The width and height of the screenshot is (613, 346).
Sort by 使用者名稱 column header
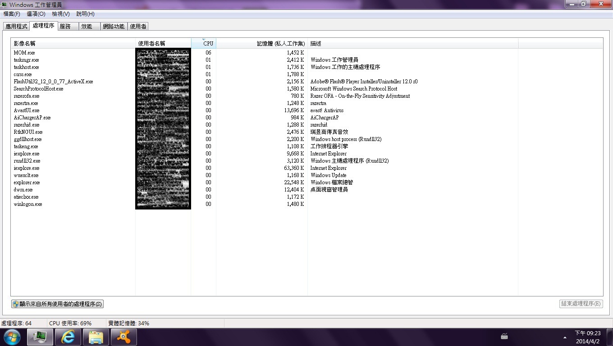(163, 44)
